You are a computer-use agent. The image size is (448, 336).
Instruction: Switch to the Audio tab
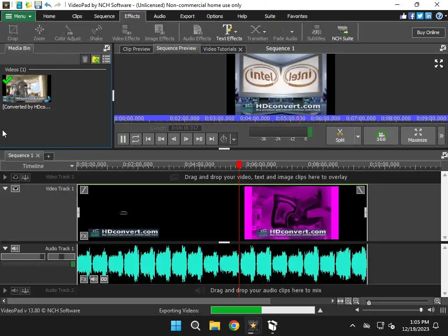pyautogui.click(x=159, y=16)
